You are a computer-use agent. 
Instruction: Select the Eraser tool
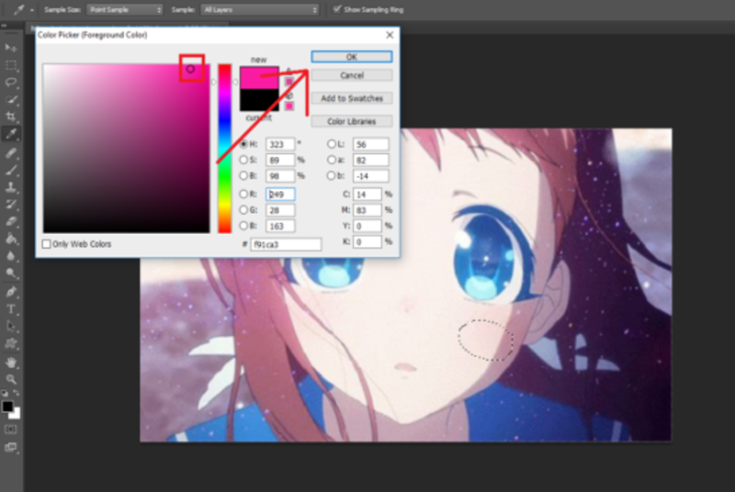(x=11, y=221)
